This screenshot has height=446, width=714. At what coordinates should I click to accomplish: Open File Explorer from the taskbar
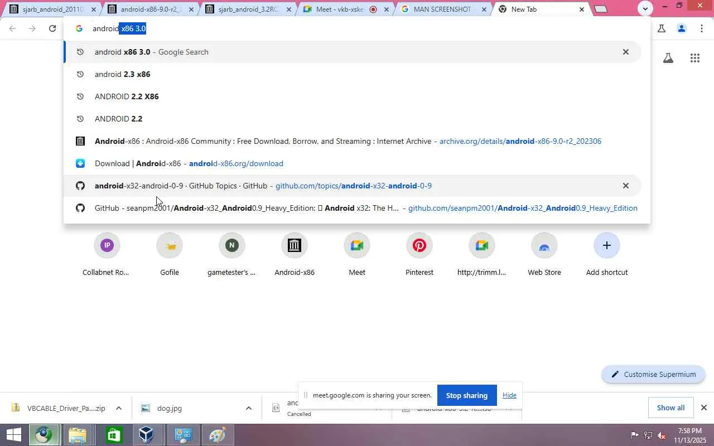[78, 435]
